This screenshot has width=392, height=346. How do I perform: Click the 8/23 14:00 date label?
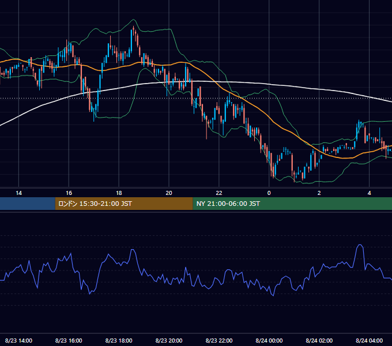tap(19, 340)
